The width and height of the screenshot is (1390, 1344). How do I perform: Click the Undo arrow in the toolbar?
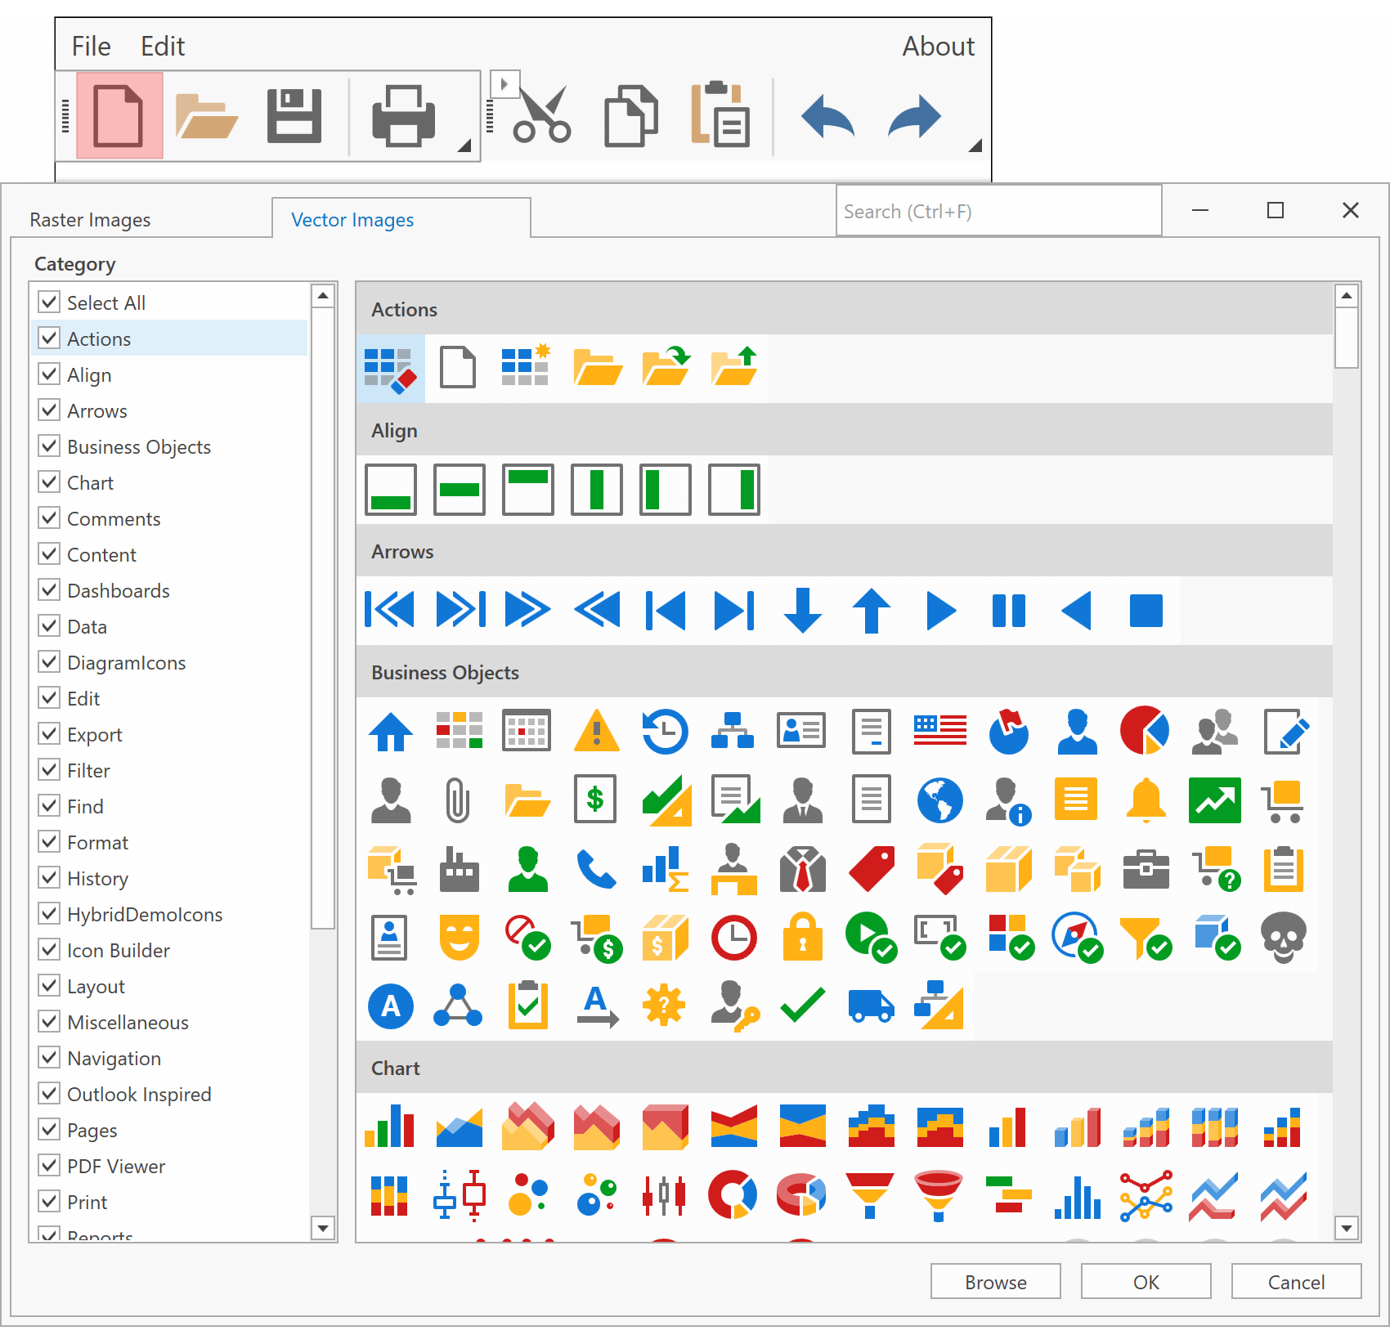[827, 117]
